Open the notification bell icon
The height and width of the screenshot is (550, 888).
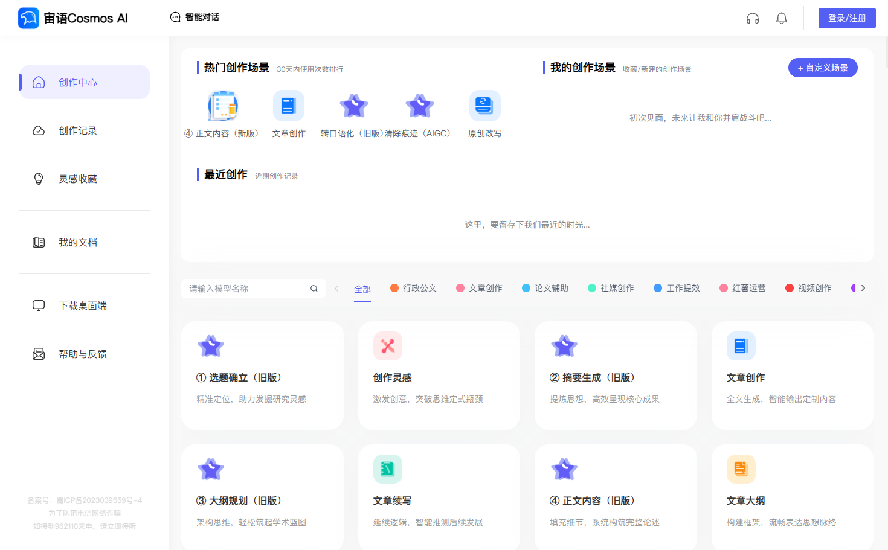pyautogui.click(x=782, y=18)
